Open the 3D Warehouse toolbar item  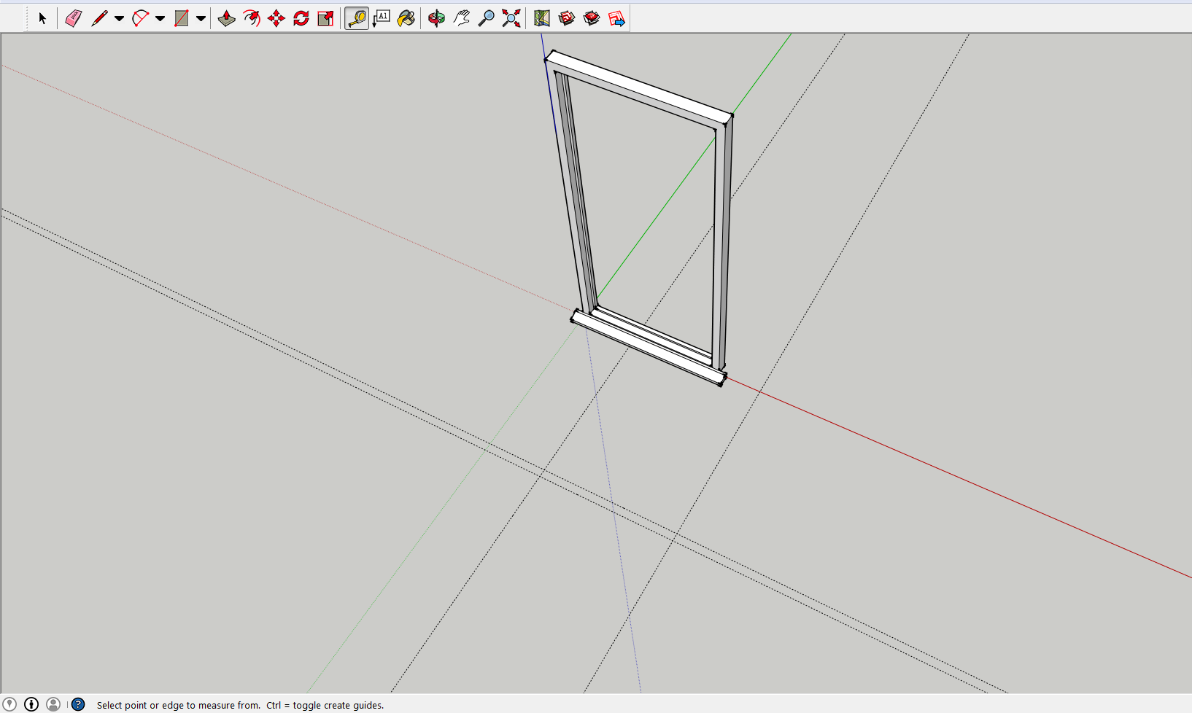tap(567, 19)
